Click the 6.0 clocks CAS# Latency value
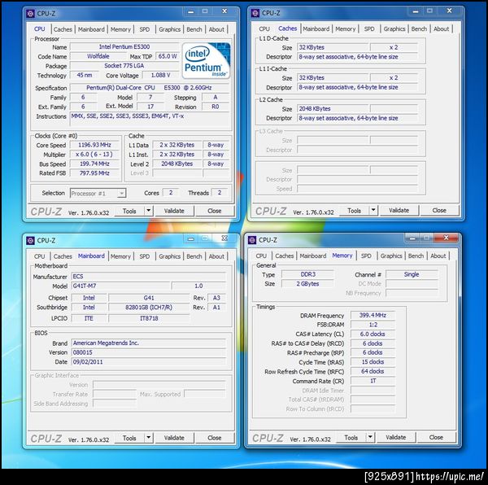The height and width of the screenshot is (485, 488). pyautogui.click(x=373, y=334)
